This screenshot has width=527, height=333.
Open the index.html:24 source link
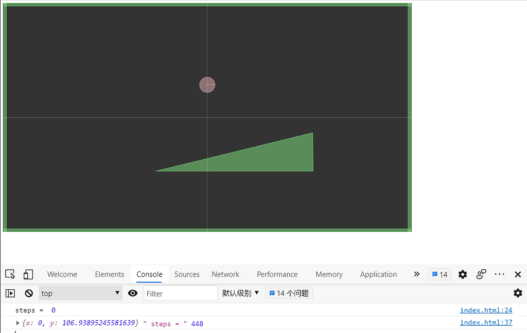click(486, 310)
